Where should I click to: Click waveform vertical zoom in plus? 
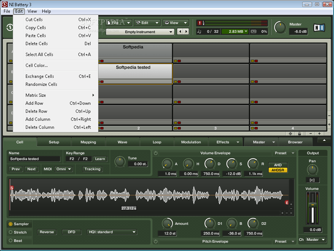[x=291, y=204]
